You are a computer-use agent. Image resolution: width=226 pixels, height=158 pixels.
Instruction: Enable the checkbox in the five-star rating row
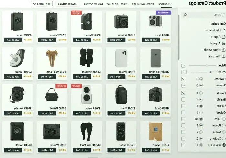pos(183,145)
